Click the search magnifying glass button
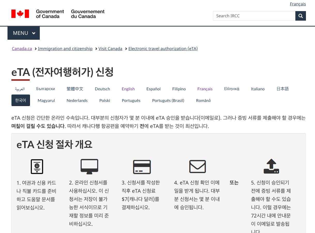This screenshot has width=315, height=233. [301, 16]
